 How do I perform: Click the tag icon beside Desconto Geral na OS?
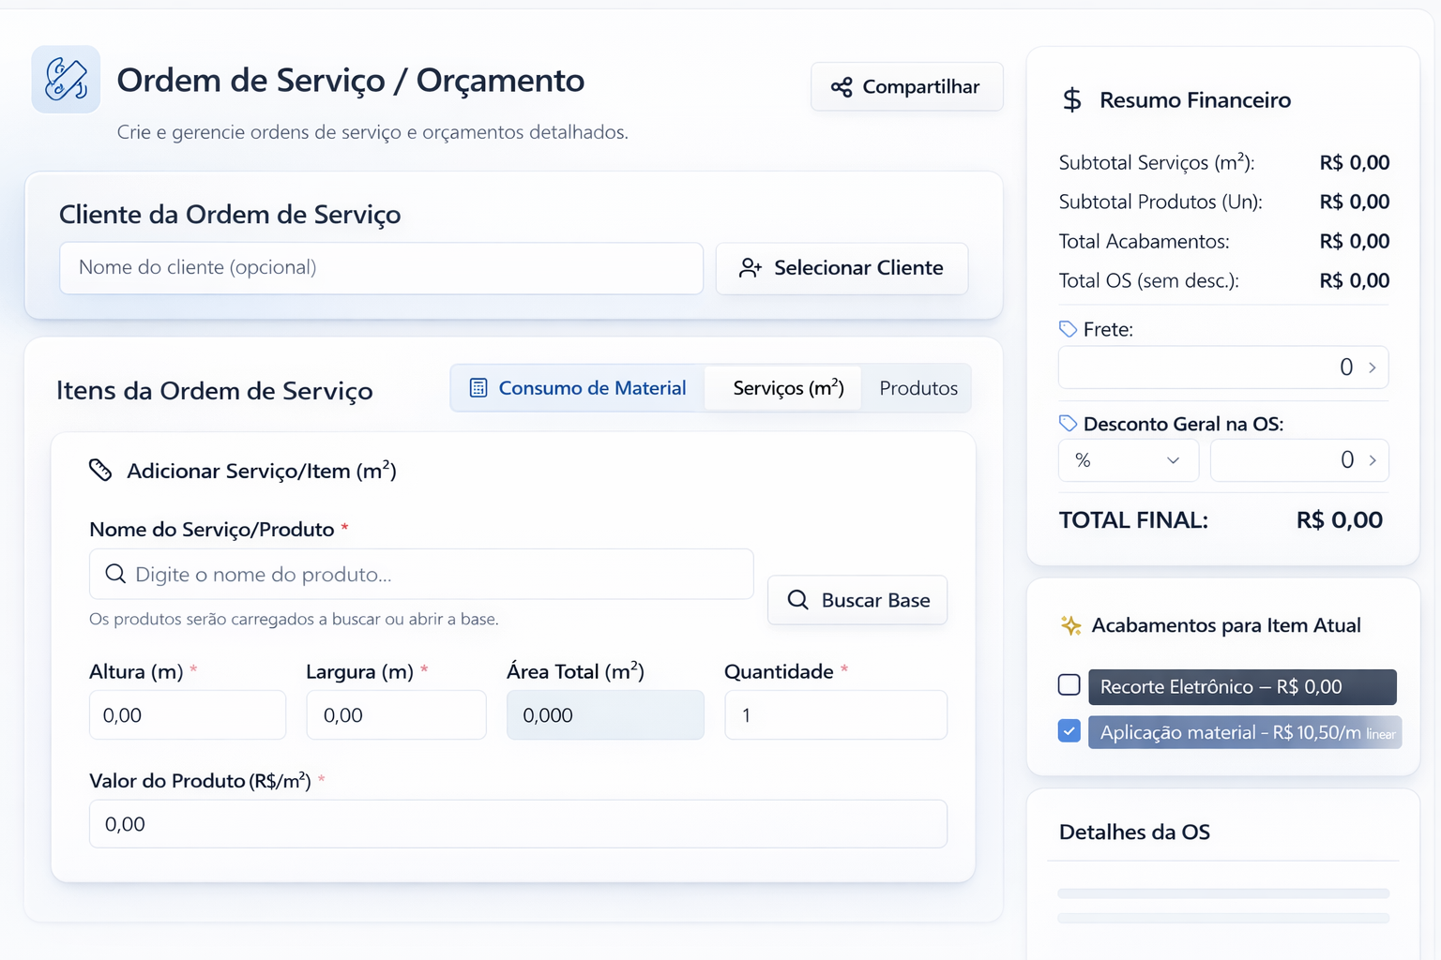coord(1068,424)
